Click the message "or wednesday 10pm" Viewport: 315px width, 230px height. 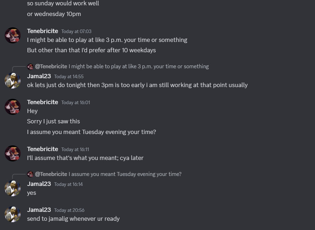pyautogui.click(x=54, y=14)
